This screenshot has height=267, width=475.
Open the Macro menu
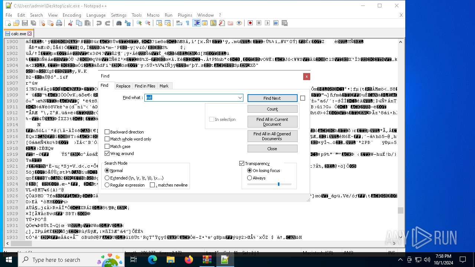(153, 15)
